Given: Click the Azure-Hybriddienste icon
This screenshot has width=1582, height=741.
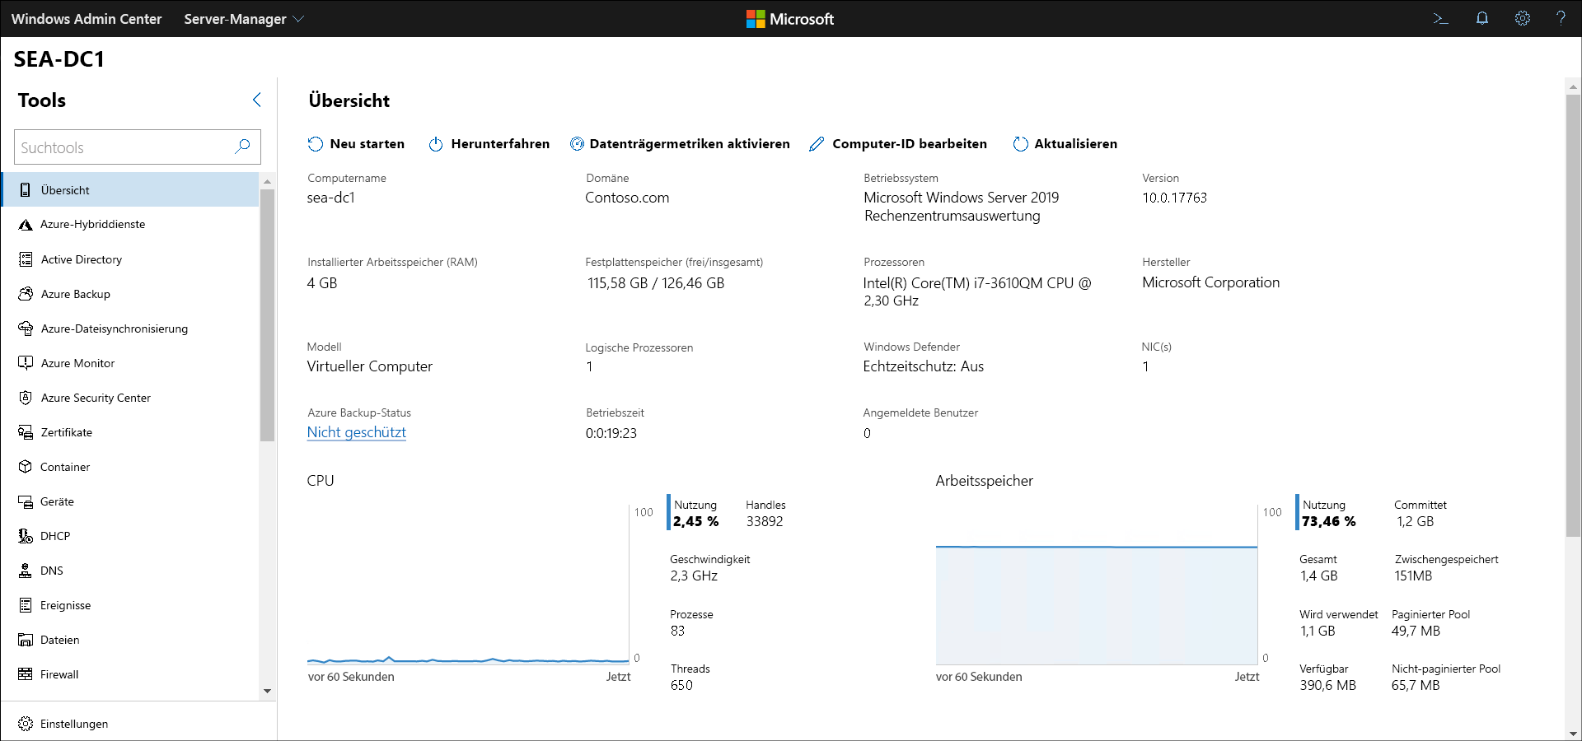Looking at the screenshot, I should pyautogui.click(x=26, y=225).
